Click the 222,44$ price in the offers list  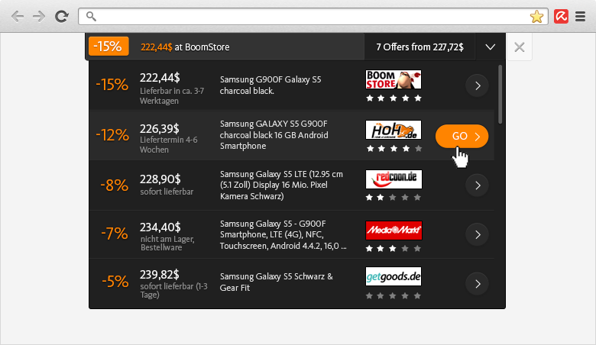point(160,78)
